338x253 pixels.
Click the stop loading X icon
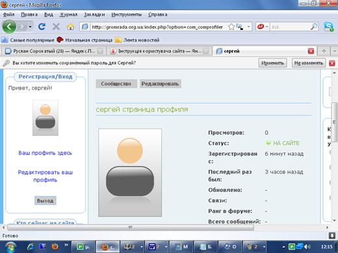pyautogui.click(x=56, y=27)
